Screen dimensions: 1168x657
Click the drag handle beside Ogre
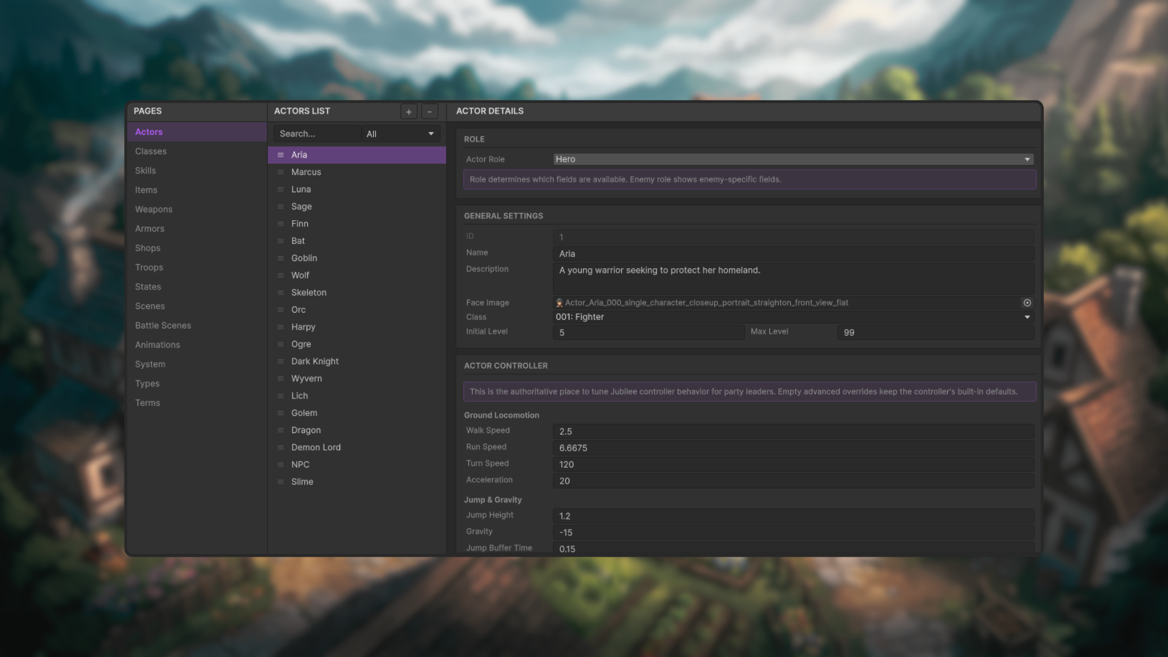pyautogui.click(x=280, y=344)
